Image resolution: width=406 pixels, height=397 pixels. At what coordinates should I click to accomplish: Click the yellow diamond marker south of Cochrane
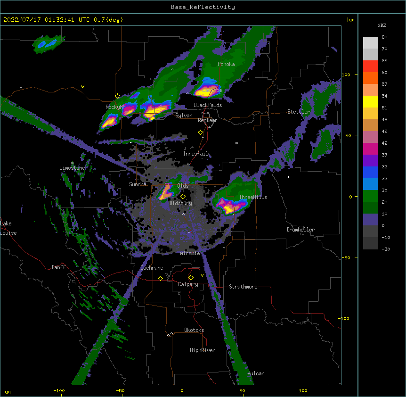[x=160, y=278]
